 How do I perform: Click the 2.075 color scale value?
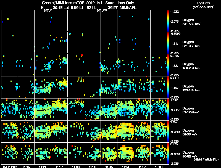pos(174,144)
